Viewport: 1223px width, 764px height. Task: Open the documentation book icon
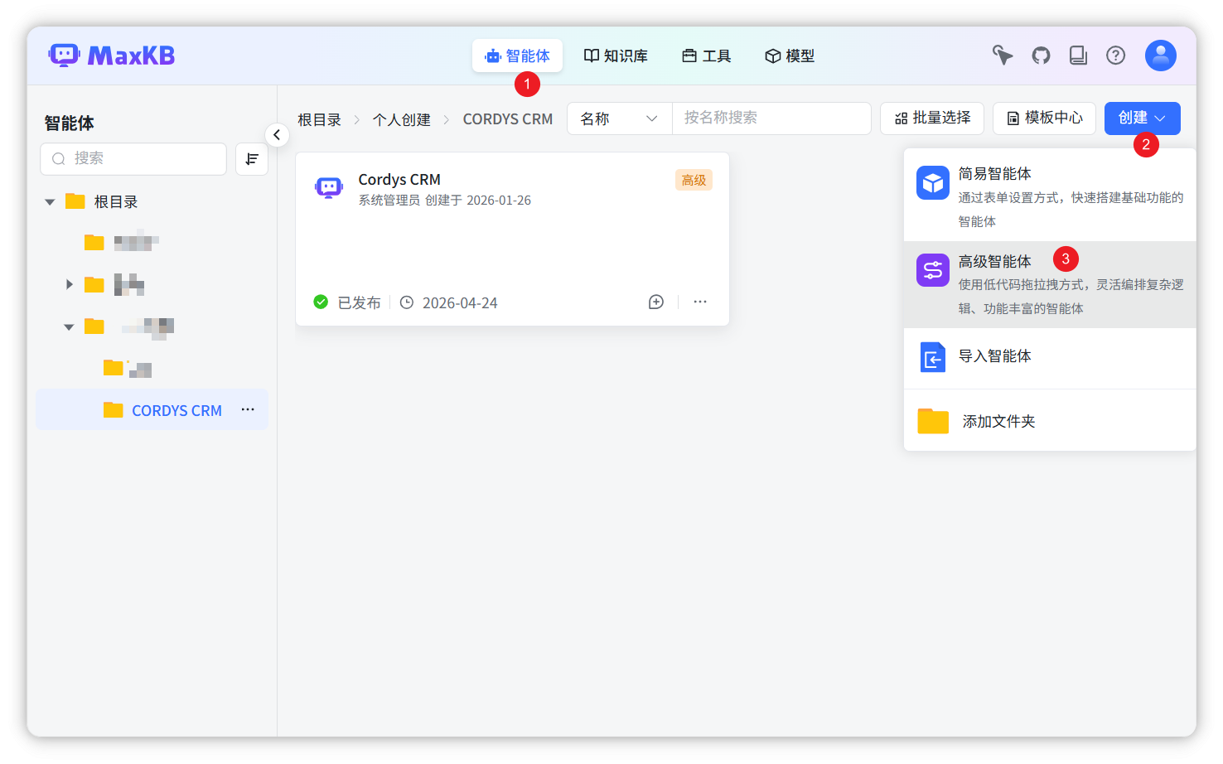(1078, 56)
